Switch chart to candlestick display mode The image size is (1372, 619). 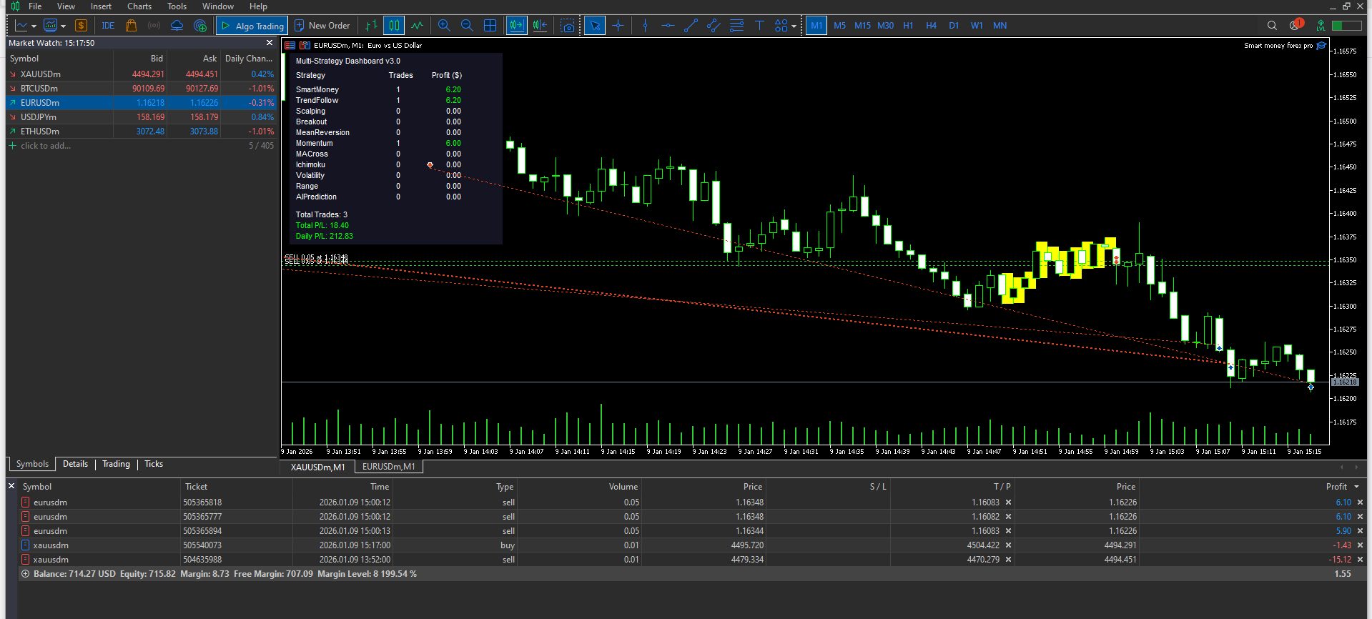[394, 26]
